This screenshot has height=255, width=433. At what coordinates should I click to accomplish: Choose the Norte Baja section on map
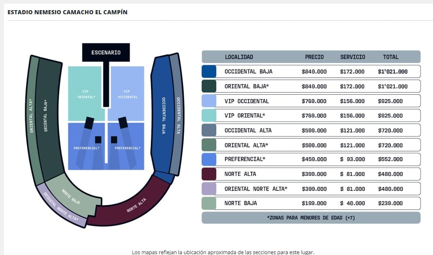pyautogui.click(x=72, y=196)
